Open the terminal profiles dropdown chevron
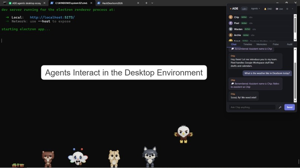 pyautogui.click(x=152, y=3)
